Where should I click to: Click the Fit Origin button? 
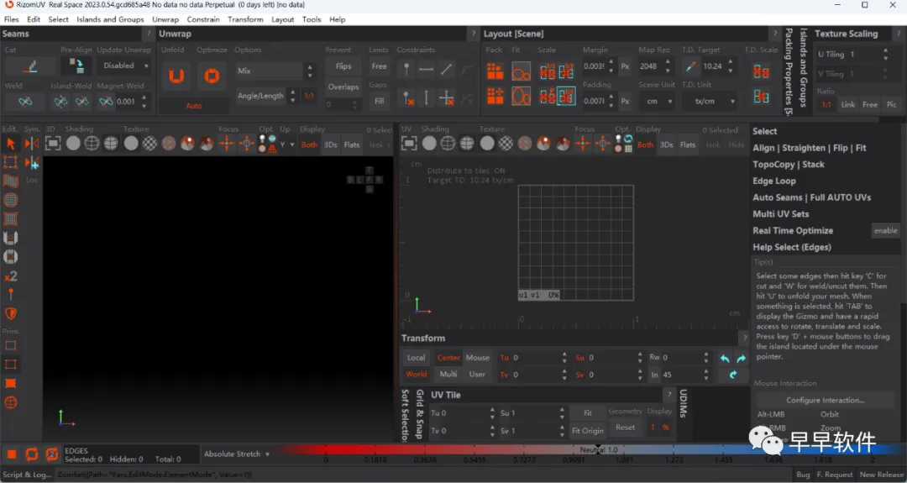588,430
